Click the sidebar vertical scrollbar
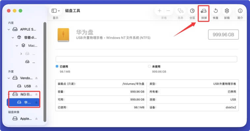Image resolution: width=250 pixels, height=131 pixels. [x=45, y=72]
